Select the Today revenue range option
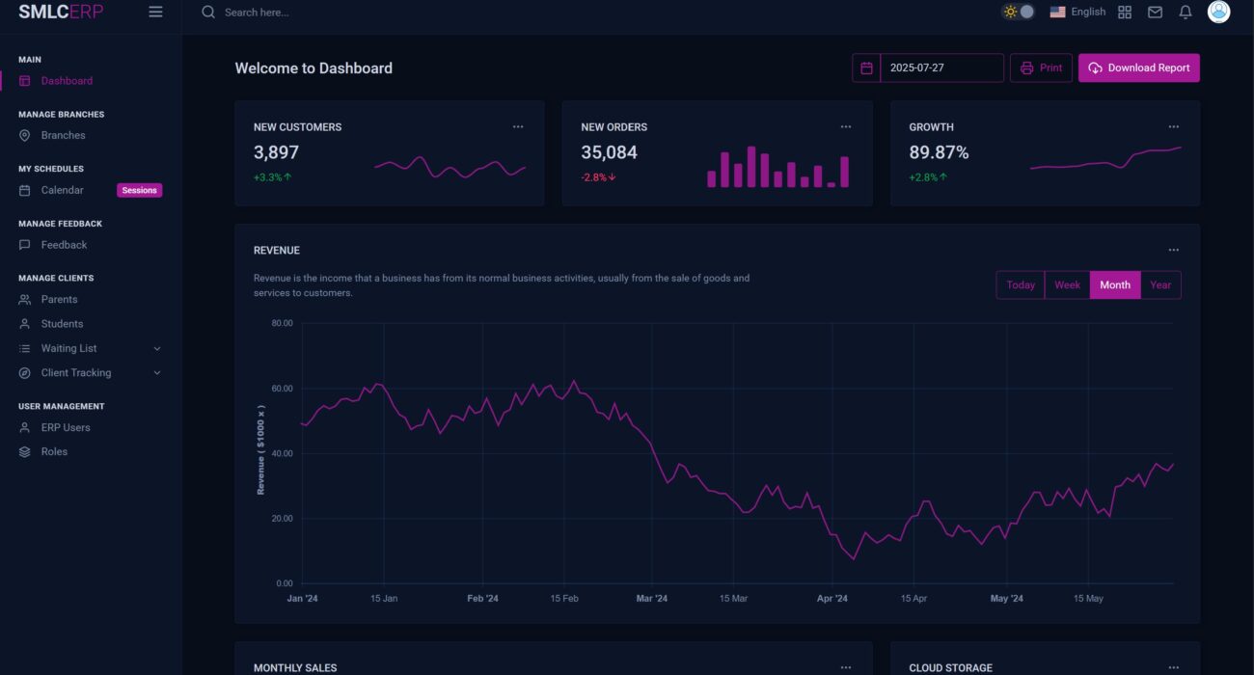 pyautogui.click(x=1021, y=285)
